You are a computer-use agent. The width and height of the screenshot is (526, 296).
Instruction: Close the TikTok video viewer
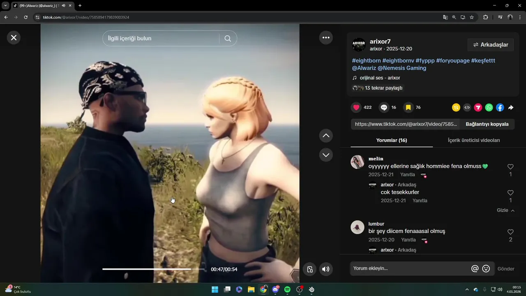14,37
